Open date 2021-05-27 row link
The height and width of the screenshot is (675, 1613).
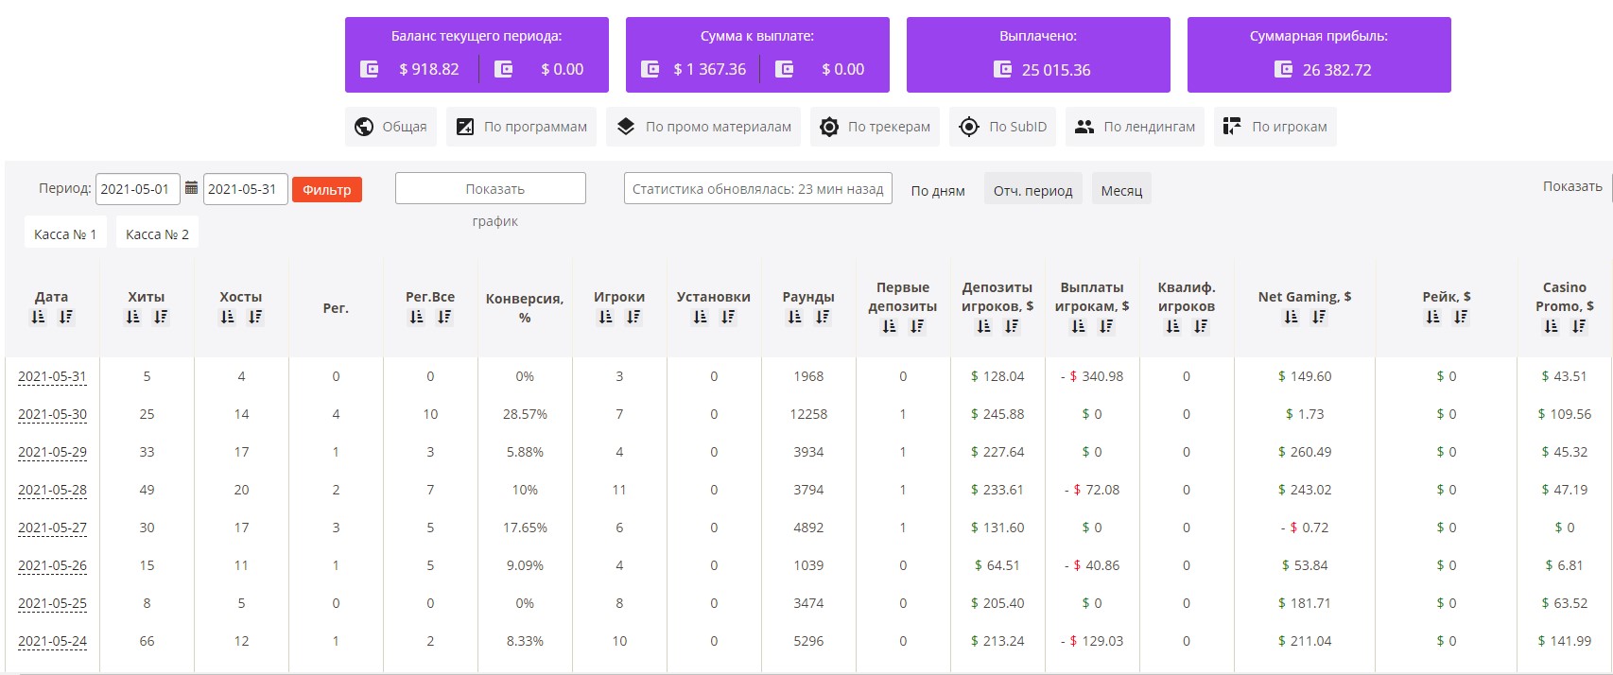52,528
